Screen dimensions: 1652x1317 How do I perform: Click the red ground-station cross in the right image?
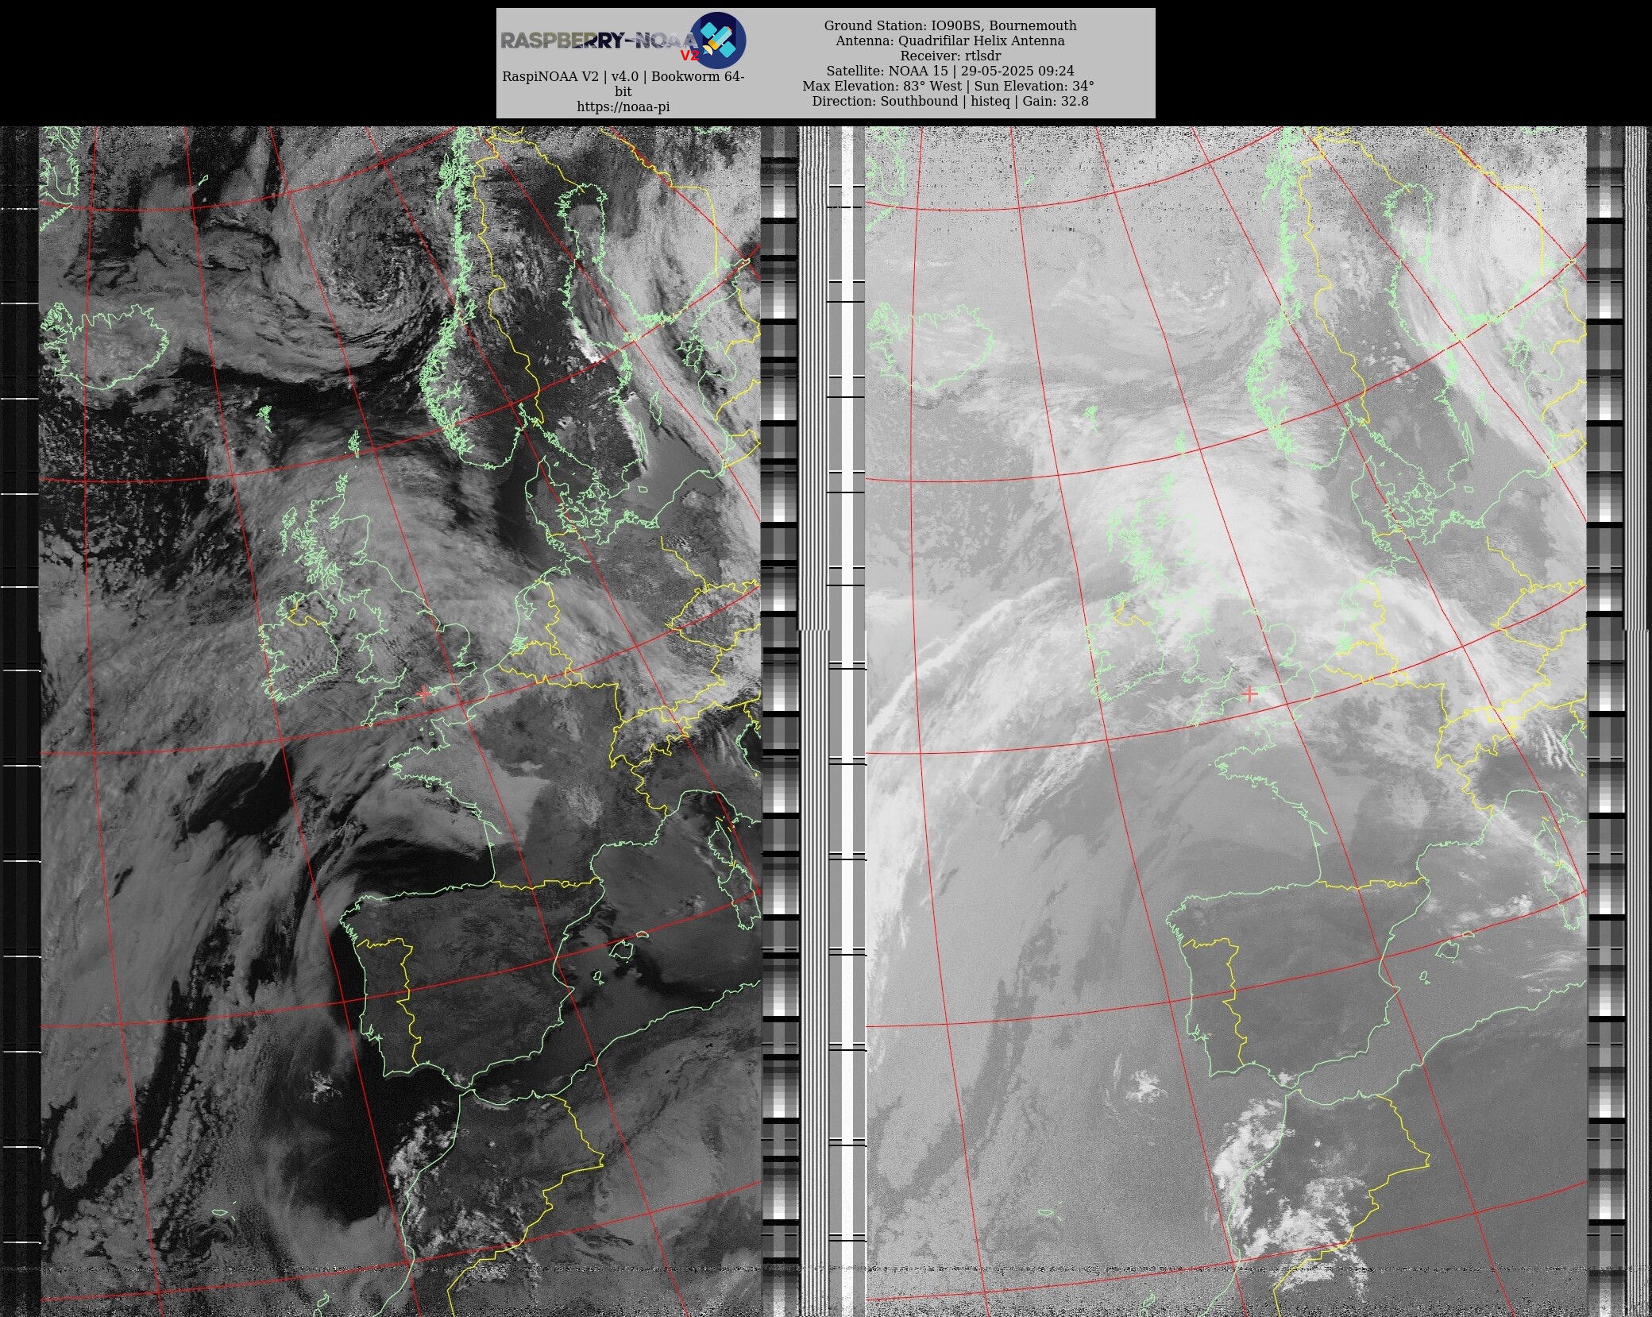coord(1249,693)
